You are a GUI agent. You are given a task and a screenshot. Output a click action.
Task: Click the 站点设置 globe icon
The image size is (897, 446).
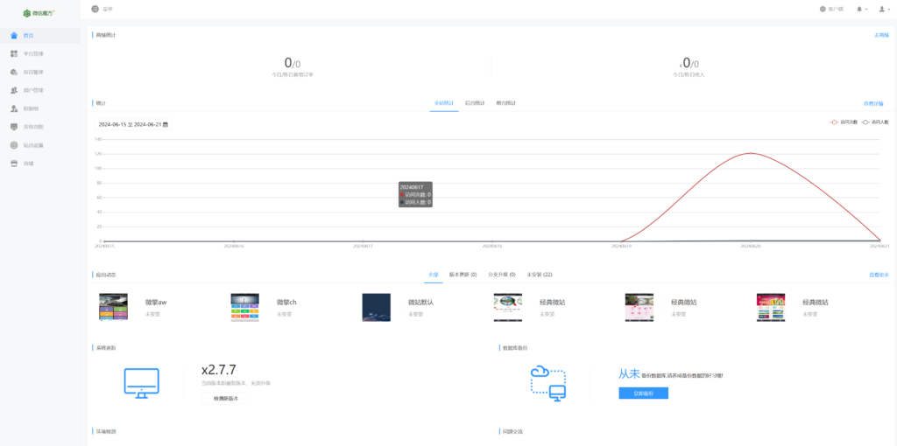coord(13,145)
